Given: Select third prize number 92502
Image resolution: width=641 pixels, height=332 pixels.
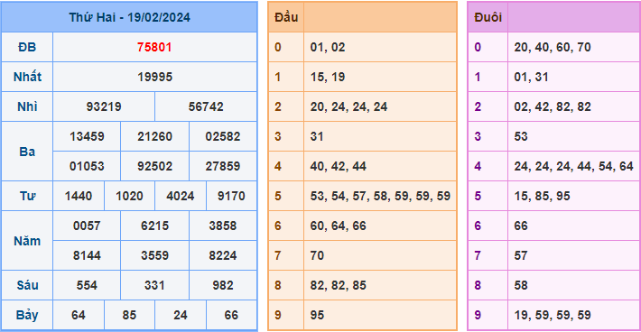Looking at the screenshot, I should pos(154,166).
